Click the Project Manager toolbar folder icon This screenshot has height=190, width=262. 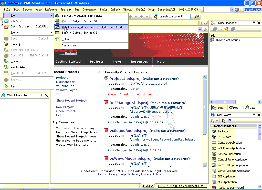coord(226,29)
